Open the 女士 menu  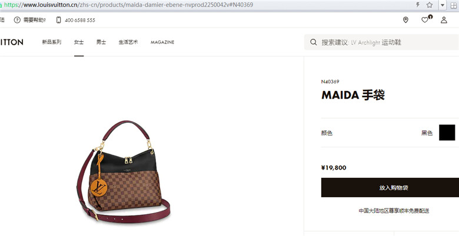point(79,42)
